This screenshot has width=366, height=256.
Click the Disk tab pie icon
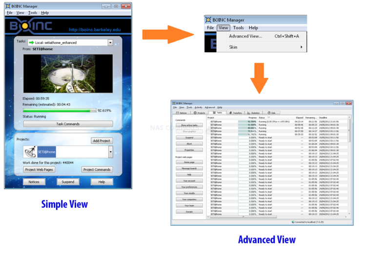(x=269, y=113)
